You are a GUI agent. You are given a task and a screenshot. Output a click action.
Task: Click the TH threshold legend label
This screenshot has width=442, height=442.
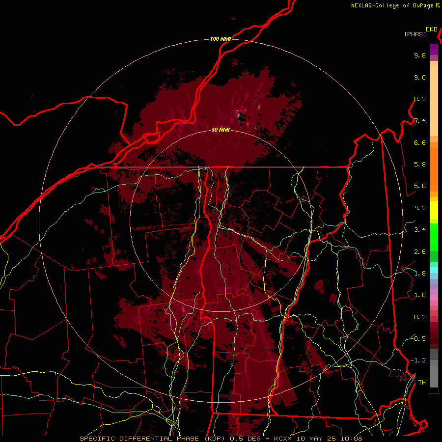tap(422, 383)
